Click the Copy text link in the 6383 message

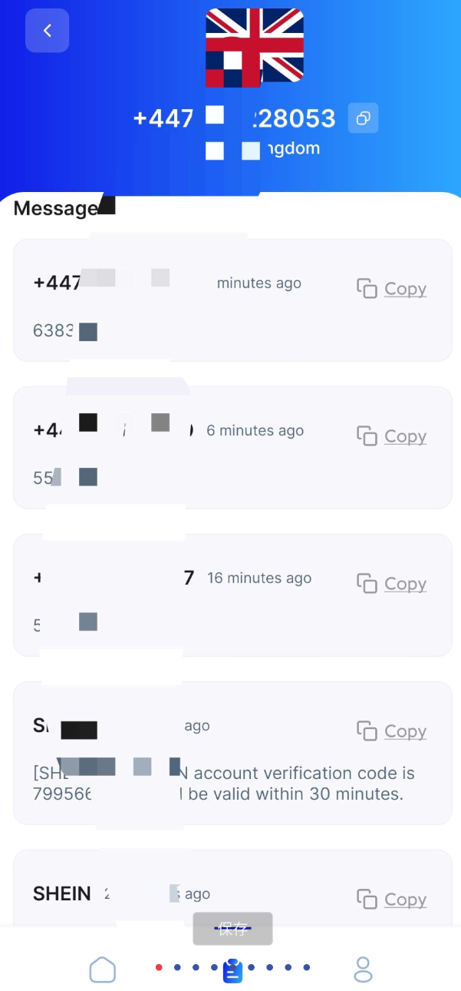click(405, 289)
